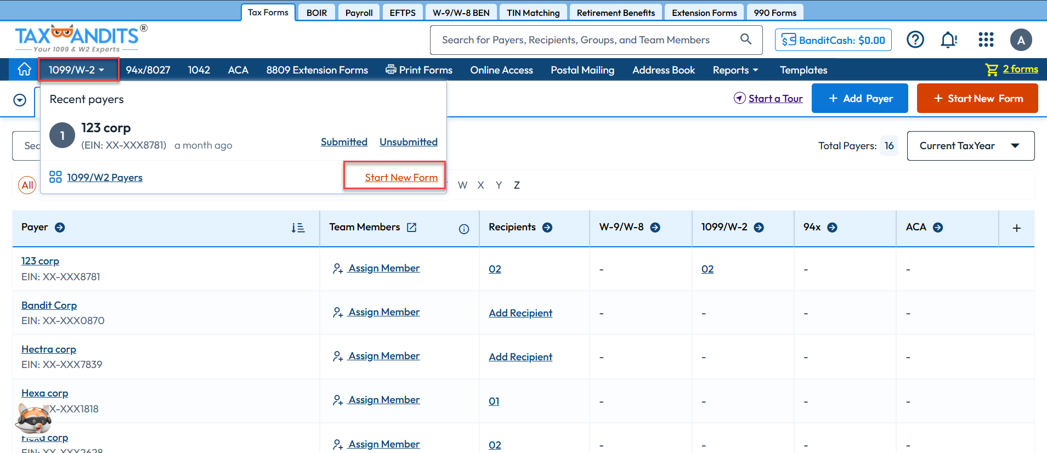Click the Start a Tour compass icon

tap(740, 98)
